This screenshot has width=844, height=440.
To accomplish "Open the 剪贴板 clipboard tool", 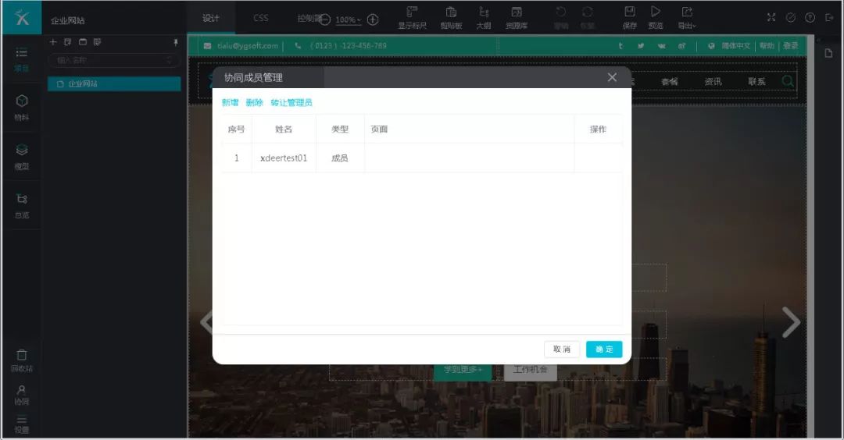I will pos(451,18).
